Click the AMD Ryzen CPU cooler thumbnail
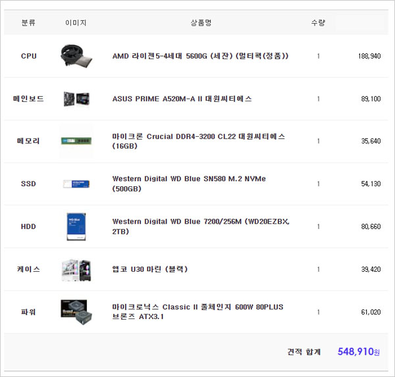 (x=76, y=56)
